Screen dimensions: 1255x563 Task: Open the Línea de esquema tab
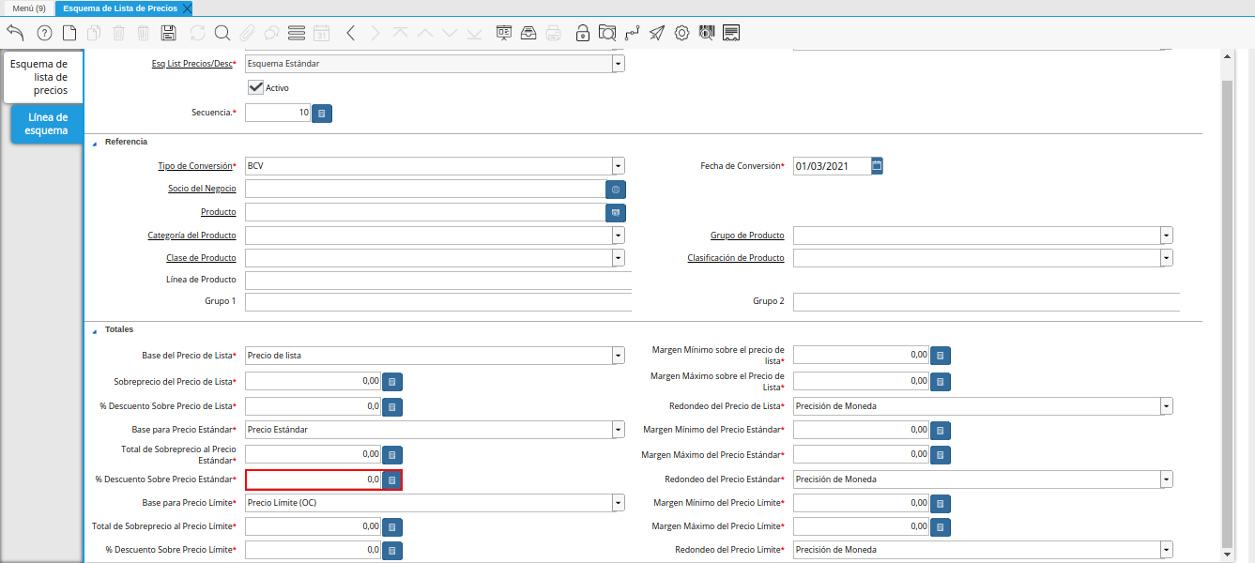pyautogui.click(x=48, y=124)
